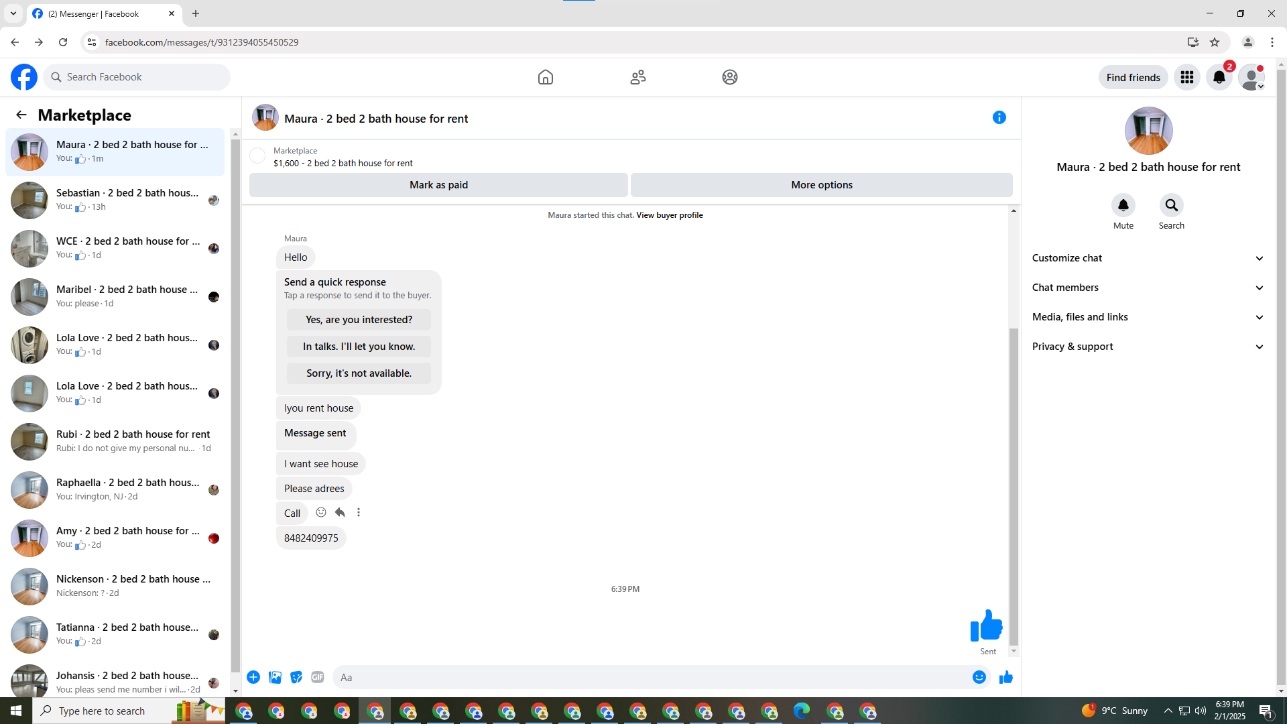React to the Call message
Screen dimensions: 1287x724
click(321, 512)
